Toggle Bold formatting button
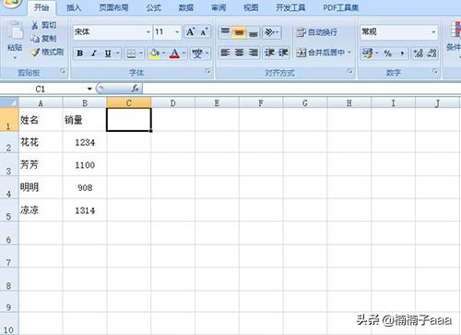The image size is (461, 335). point(80,54)
